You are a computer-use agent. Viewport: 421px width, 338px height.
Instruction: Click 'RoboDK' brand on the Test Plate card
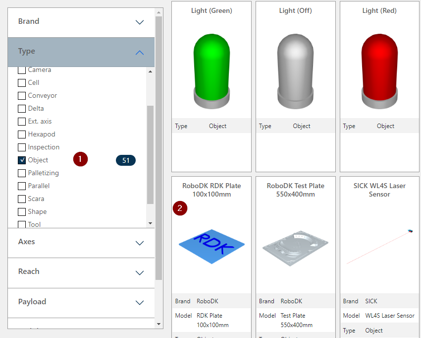click(x=291, y=301)
